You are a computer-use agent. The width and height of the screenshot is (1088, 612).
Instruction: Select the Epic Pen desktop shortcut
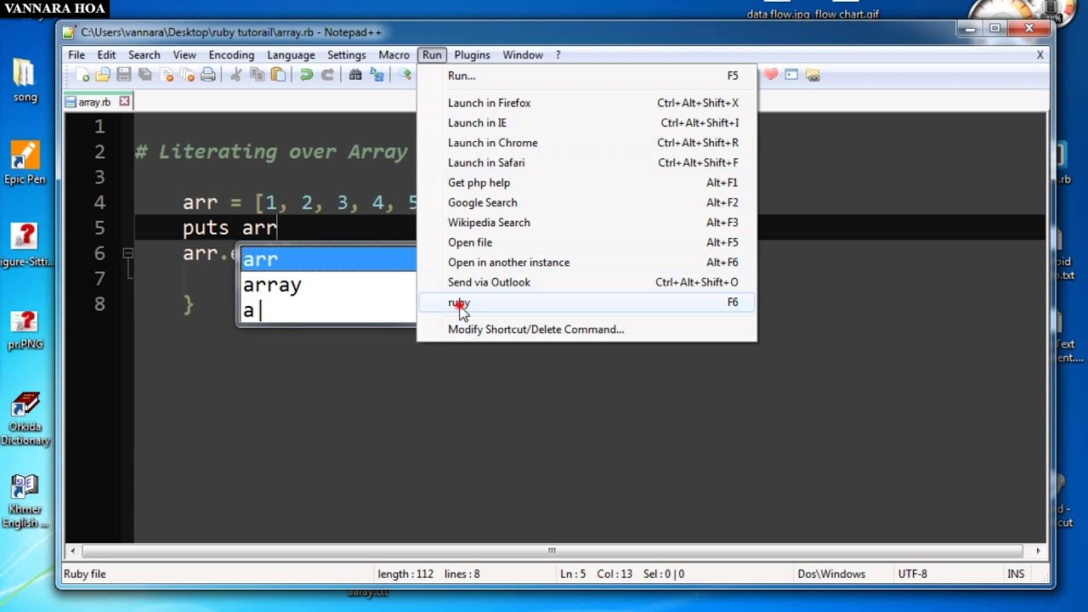(x=25, y=163)
